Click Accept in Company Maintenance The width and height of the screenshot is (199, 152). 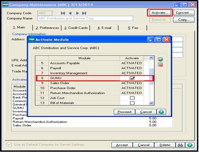122,145
